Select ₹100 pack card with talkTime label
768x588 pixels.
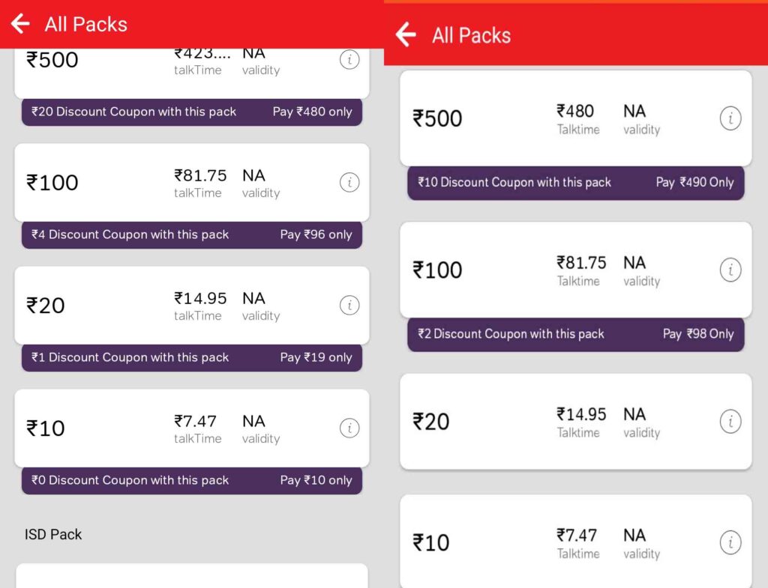(x=192, y=183)
